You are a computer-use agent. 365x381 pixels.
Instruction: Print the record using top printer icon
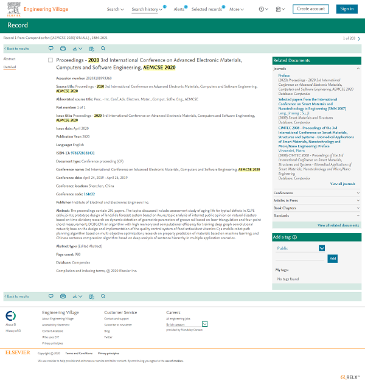[63, 48]
